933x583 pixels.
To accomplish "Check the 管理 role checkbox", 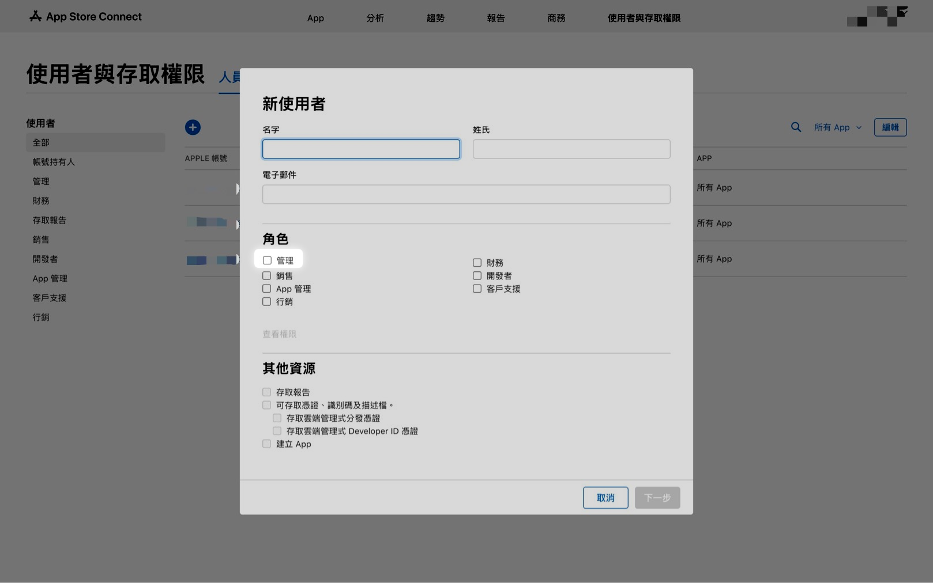I will pos(267,260).
